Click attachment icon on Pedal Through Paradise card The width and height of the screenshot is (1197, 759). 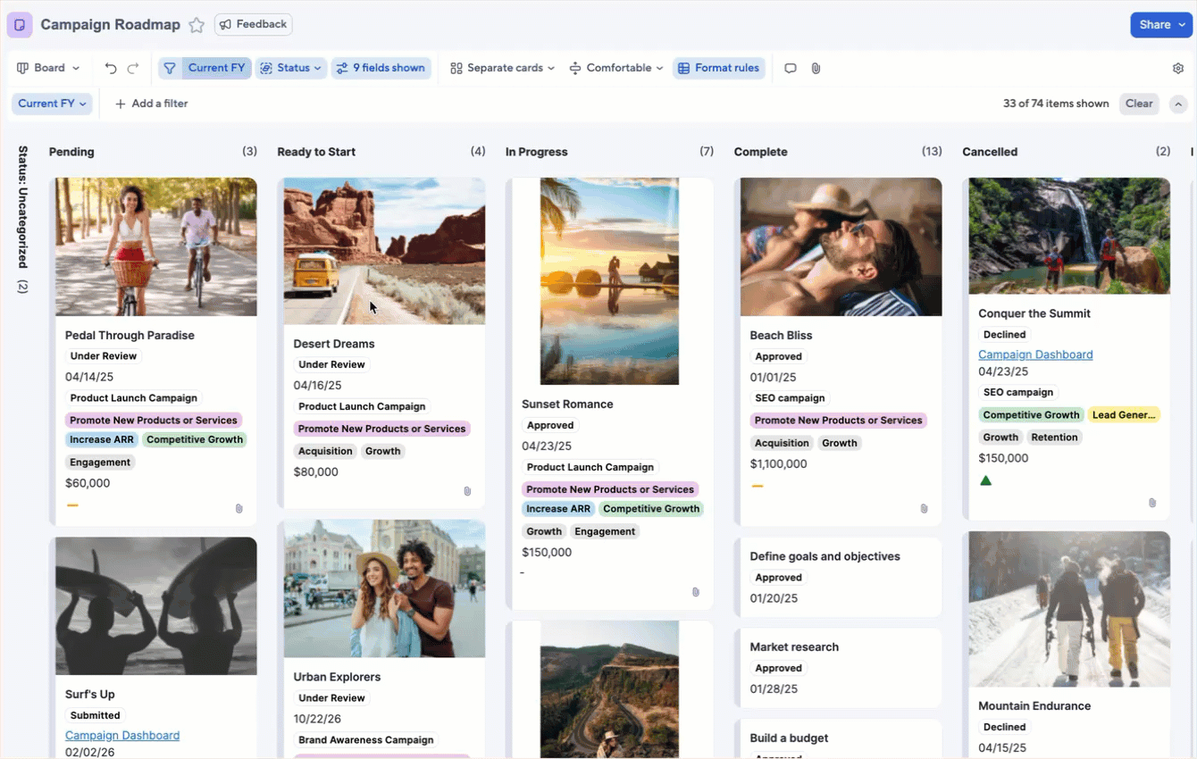[239, 508]
